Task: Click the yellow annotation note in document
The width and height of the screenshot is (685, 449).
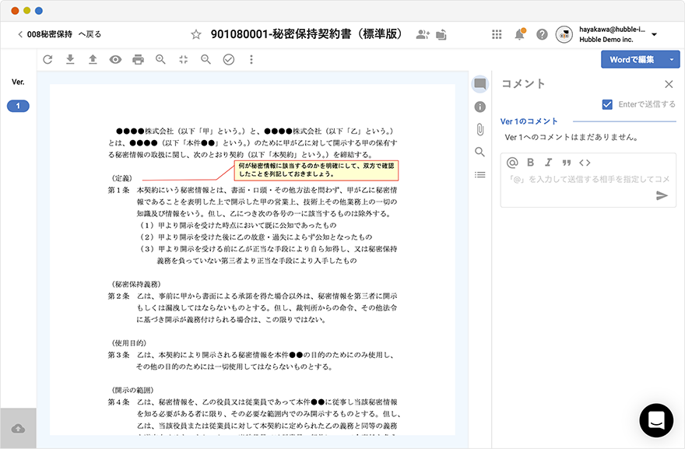Action: pos(316,170)
